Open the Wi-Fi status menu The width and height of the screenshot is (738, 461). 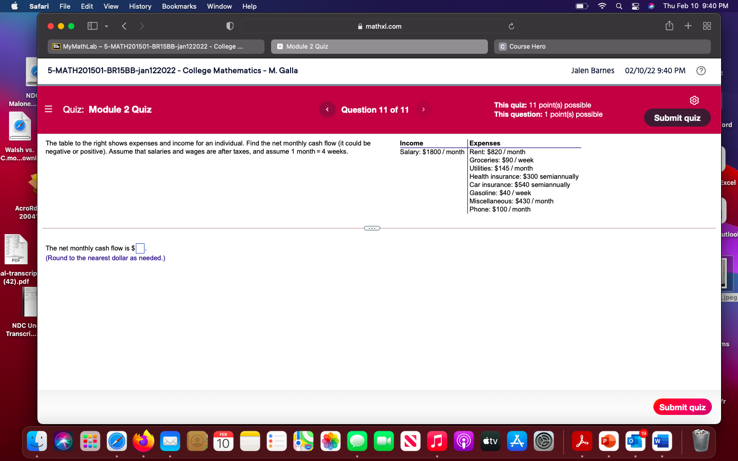point(602,6)
